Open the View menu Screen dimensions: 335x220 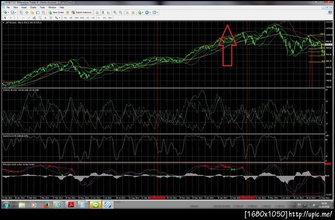(16, 7)
